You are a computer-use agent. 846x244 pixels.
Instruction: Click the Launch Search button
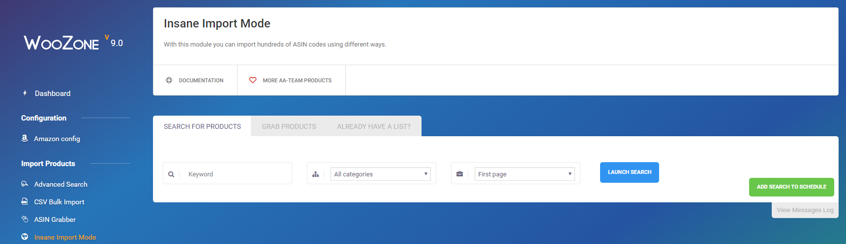pos(630,172)
